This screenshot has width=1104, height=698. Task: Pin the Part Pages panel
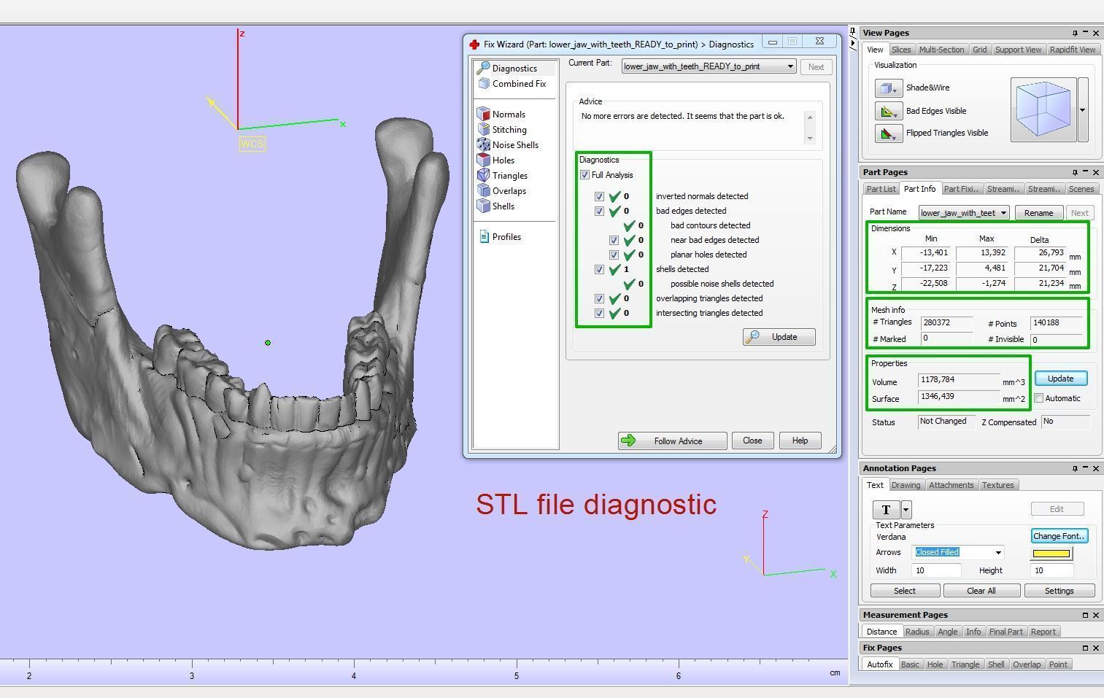[x=1075, y=172]
